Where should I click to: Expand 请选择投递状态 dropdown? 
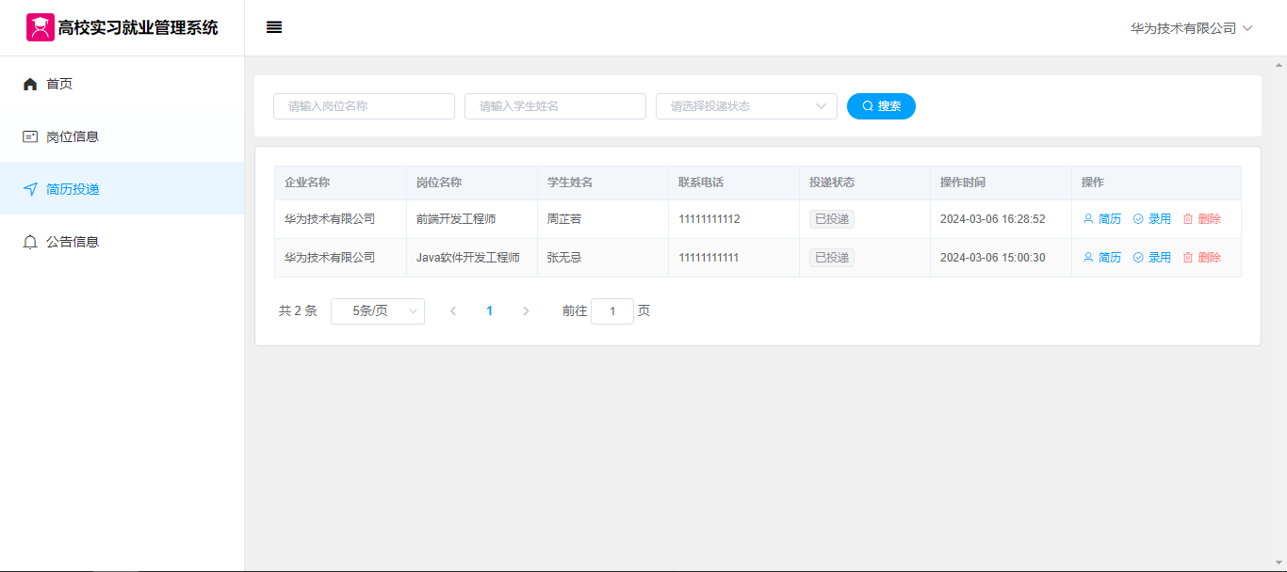[746, 106]
